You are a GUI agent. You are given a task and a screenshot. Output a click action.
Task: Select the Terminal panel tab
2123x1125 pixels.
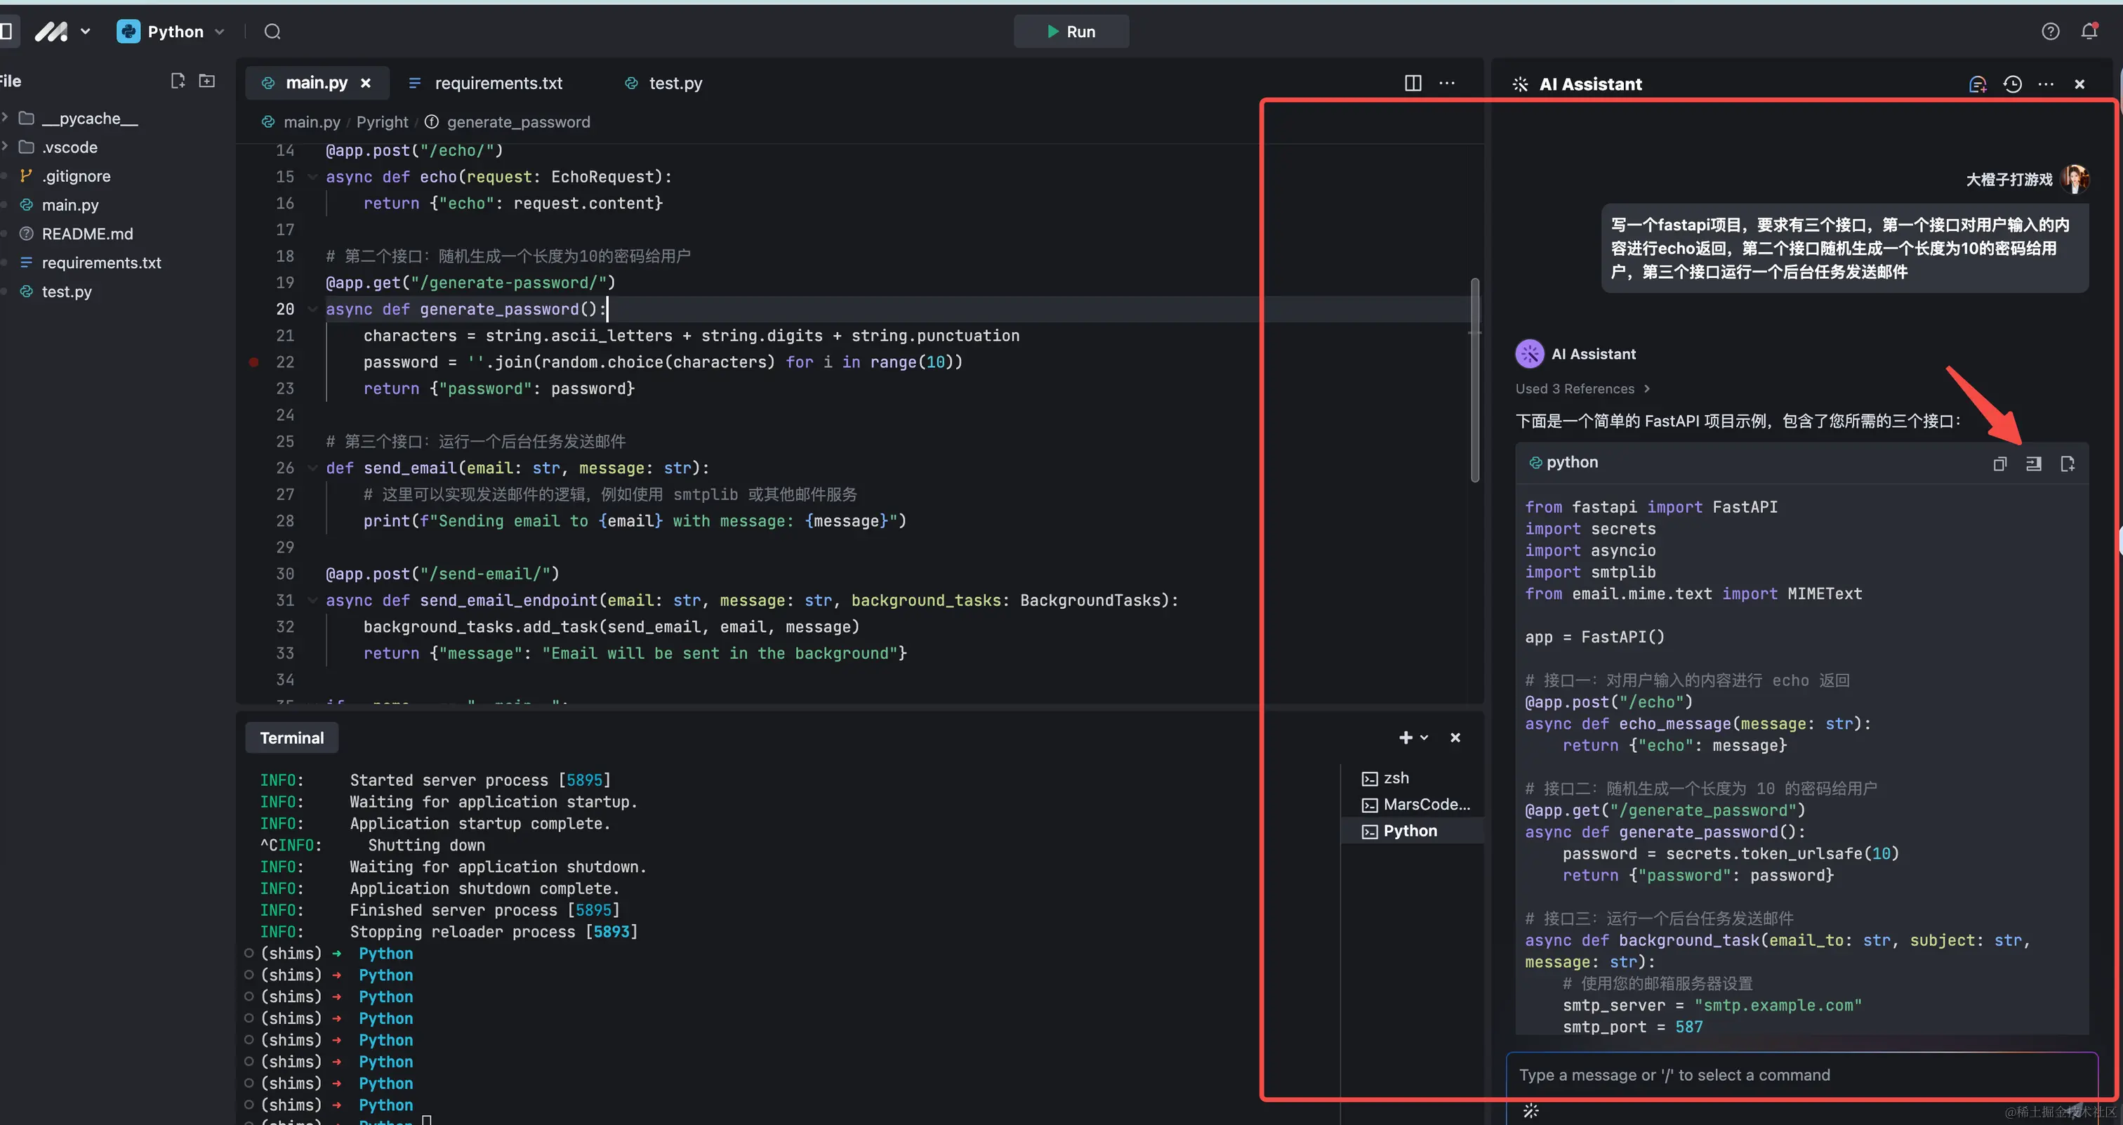(x=292, y=737)
